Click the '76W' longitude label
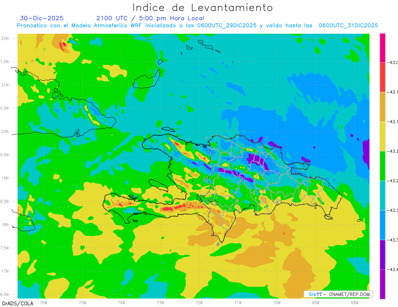The width and height of the screenshot is (398, 307). point(43,302)
